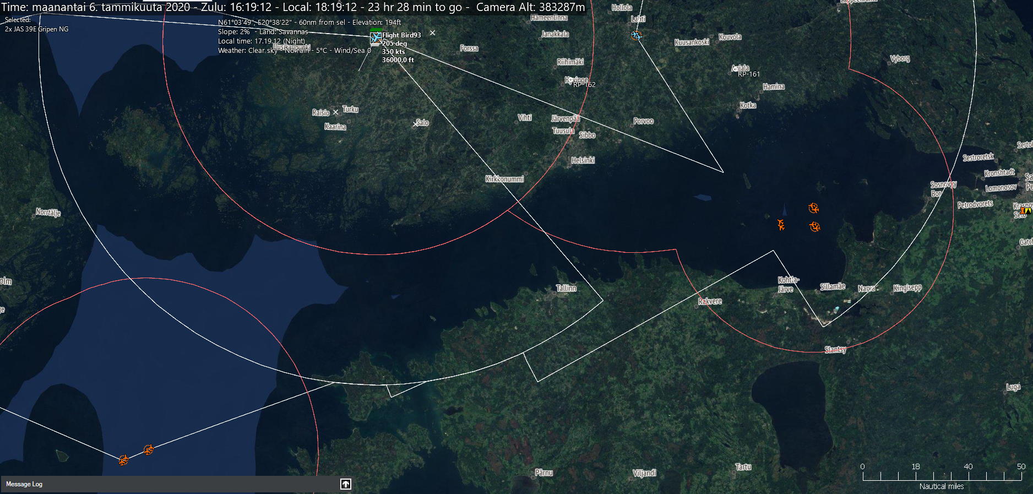This screenshot has width=1033, height=494.
Task: Click the X waypoint marker beside Raisio
Action: (335, 112)
